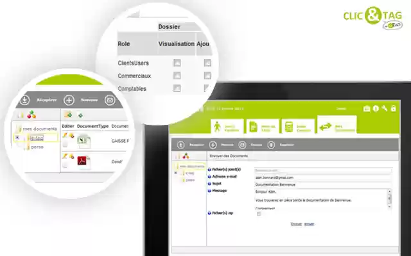Click the briefcase icon in tablet header

367,109
